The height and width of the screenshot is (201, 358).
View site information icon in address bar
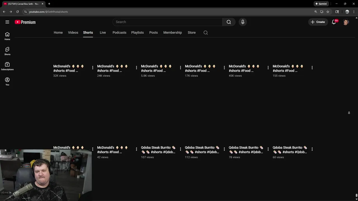pyautogui.click(x=25, y=12)
